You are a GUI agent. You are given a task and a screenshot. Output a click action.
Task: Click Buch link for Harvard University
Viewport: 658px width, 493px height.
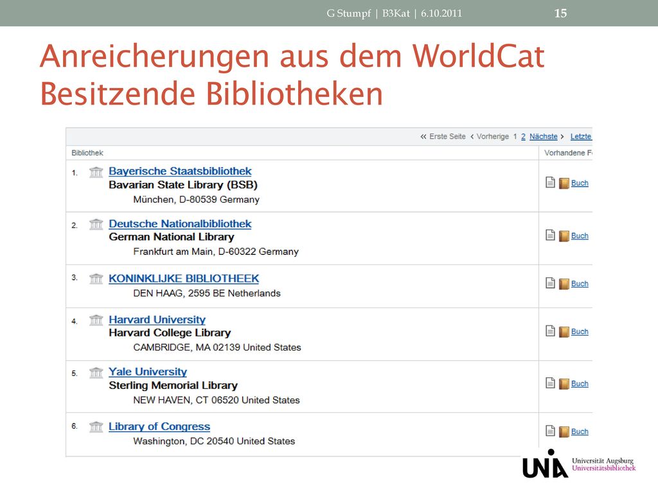click(x=580, y=332)
